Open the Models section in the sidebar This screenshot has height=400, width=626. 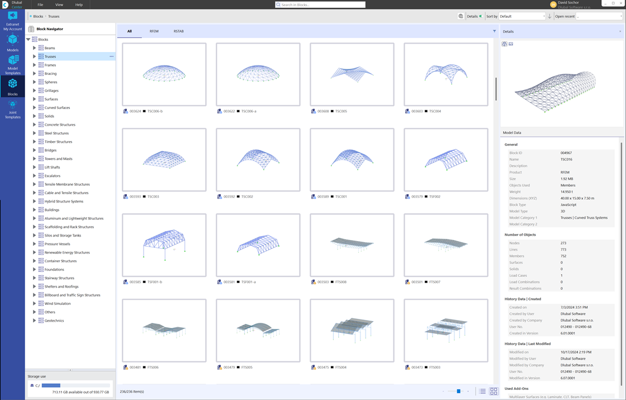12,44
